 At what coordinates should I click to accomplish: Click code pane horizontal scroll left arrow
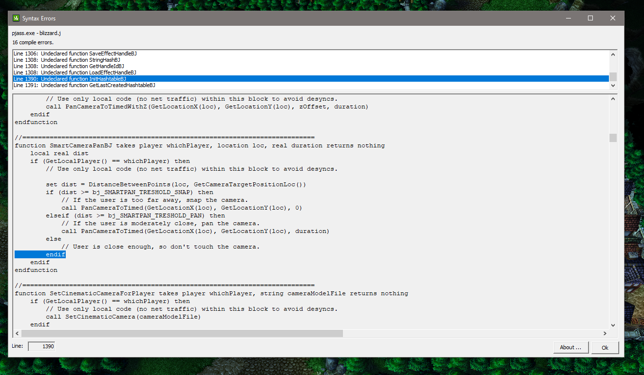[x=18, y=334]
